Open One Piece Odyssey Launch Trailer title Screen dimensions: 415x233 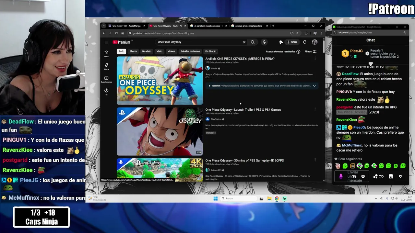click(243, 110)
